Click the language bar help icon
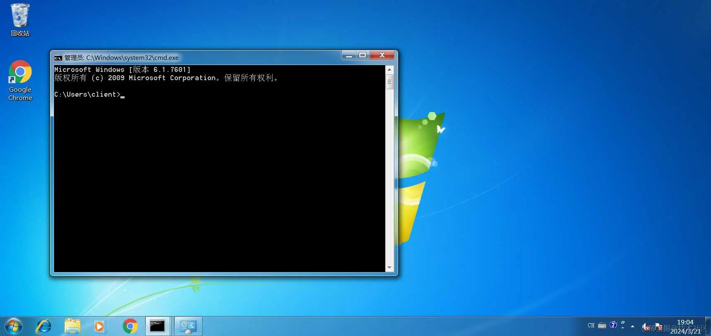This screenshot has width=711, height=336. point(613,325)
